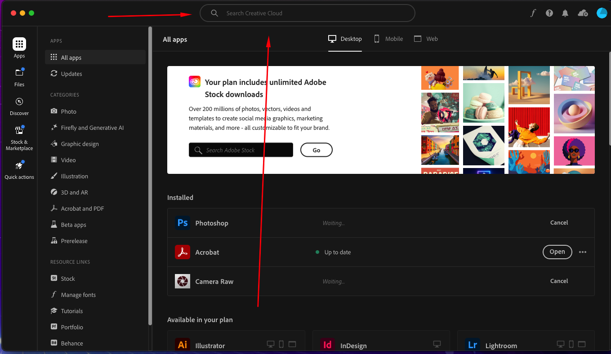Click the Acrobat app icon
Screen dimensions: 611x354
(183, 252)
